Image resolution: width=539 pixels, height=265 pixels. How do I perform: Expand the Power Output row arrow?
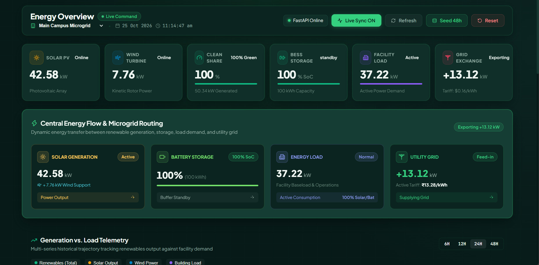coord(133,197)
